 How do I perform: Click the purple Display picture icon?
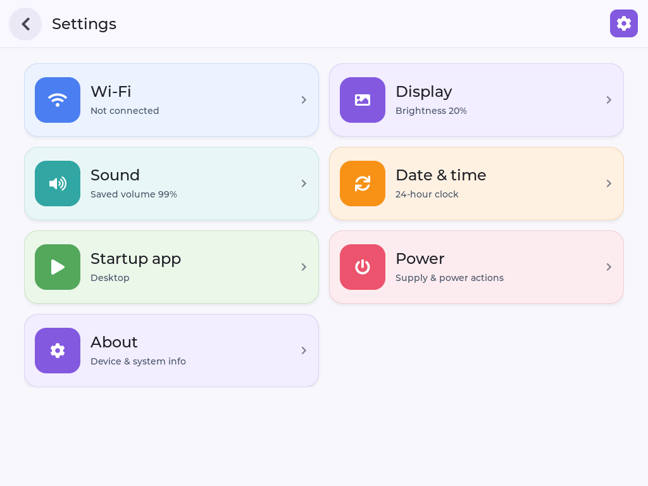pyautogui.click(x=363, y=100)
